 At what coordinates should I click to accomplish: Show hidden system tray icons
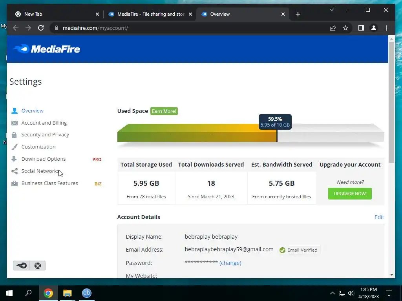click(332, 293)
